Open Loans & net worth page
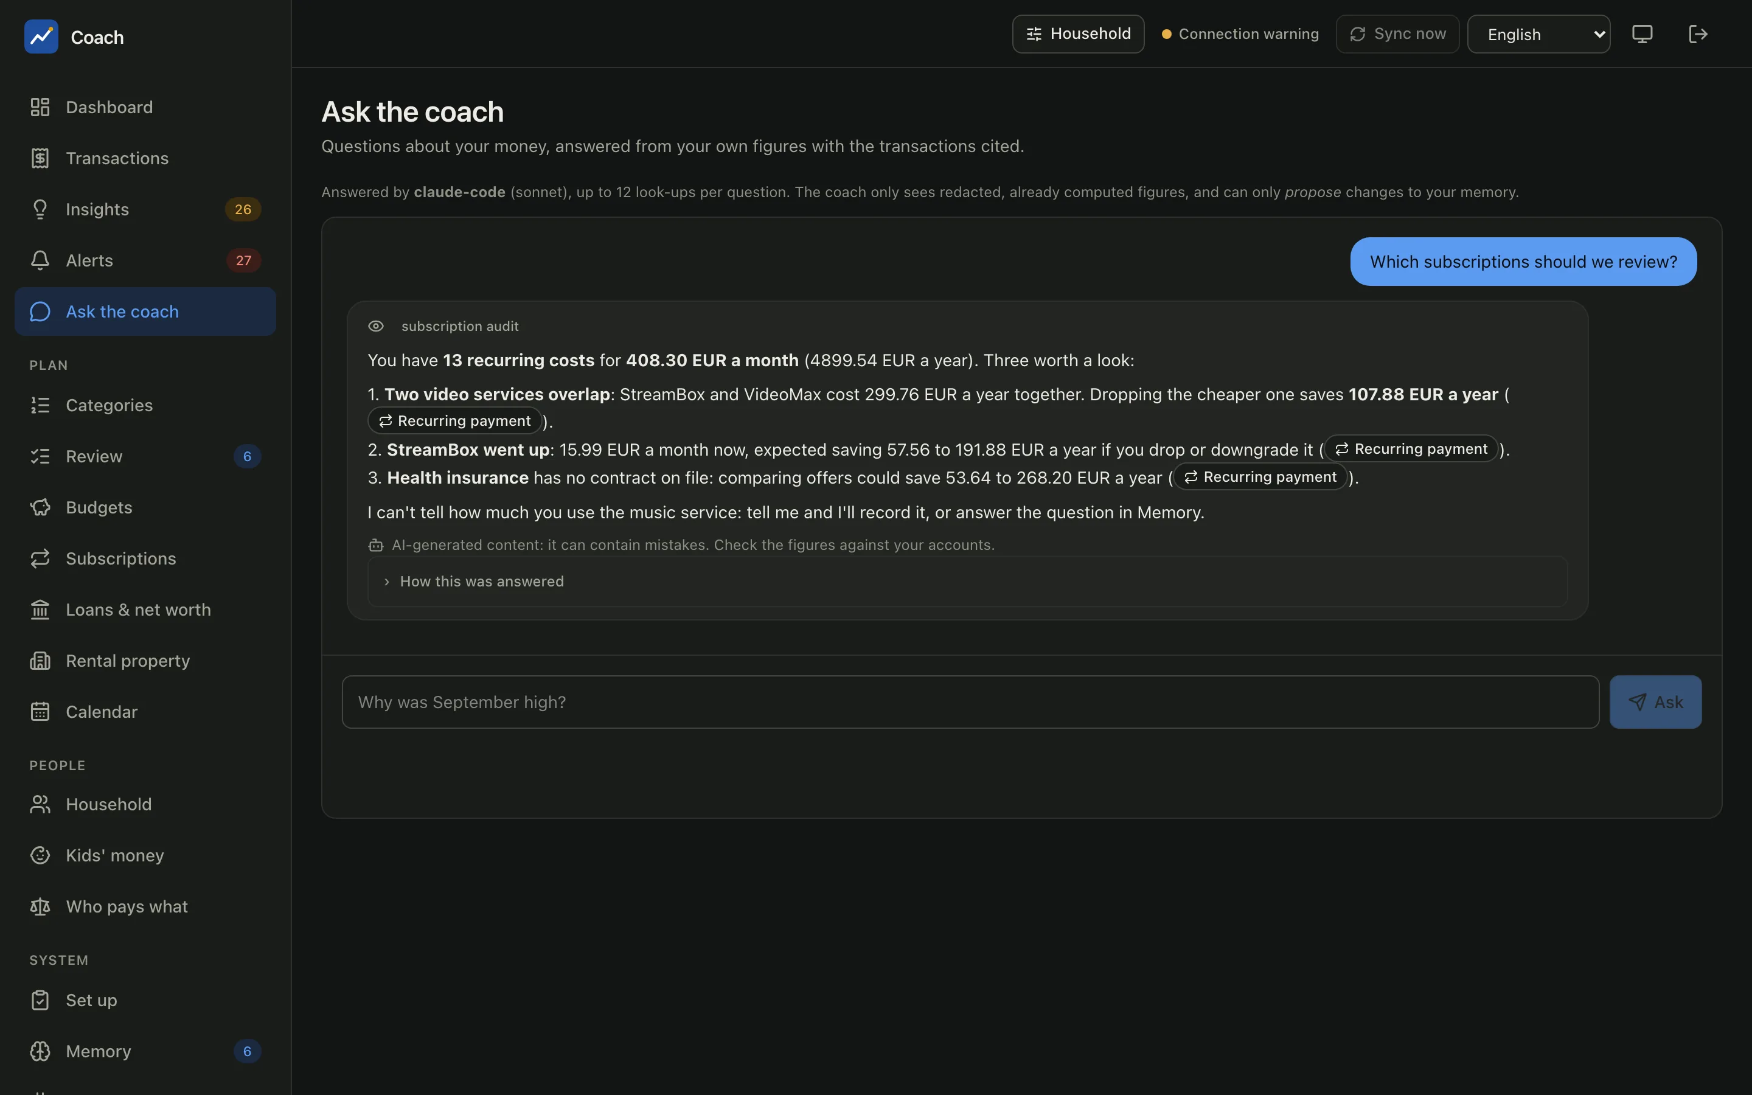 [x=145, y=610]
